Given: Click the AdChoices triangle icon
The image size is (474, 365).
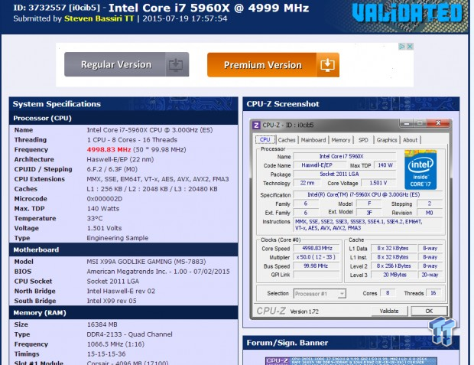Looking at the screenshot, I should point(401,47).
